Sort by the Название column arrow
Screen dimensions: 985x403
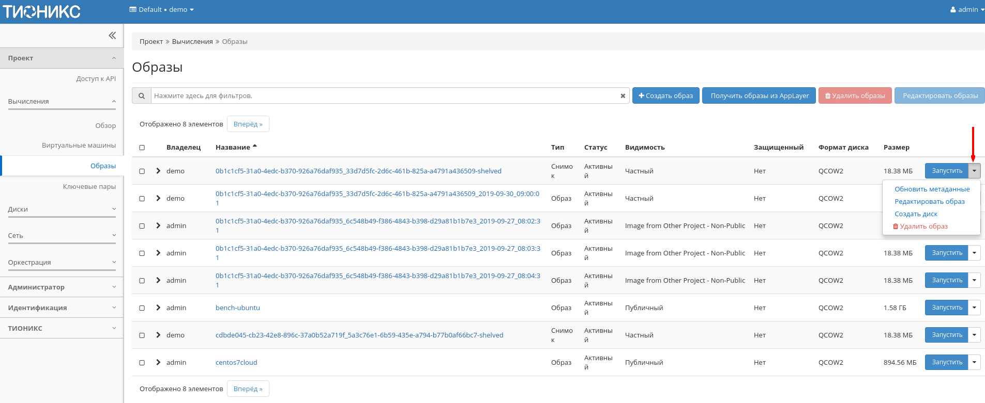(254, 147)
